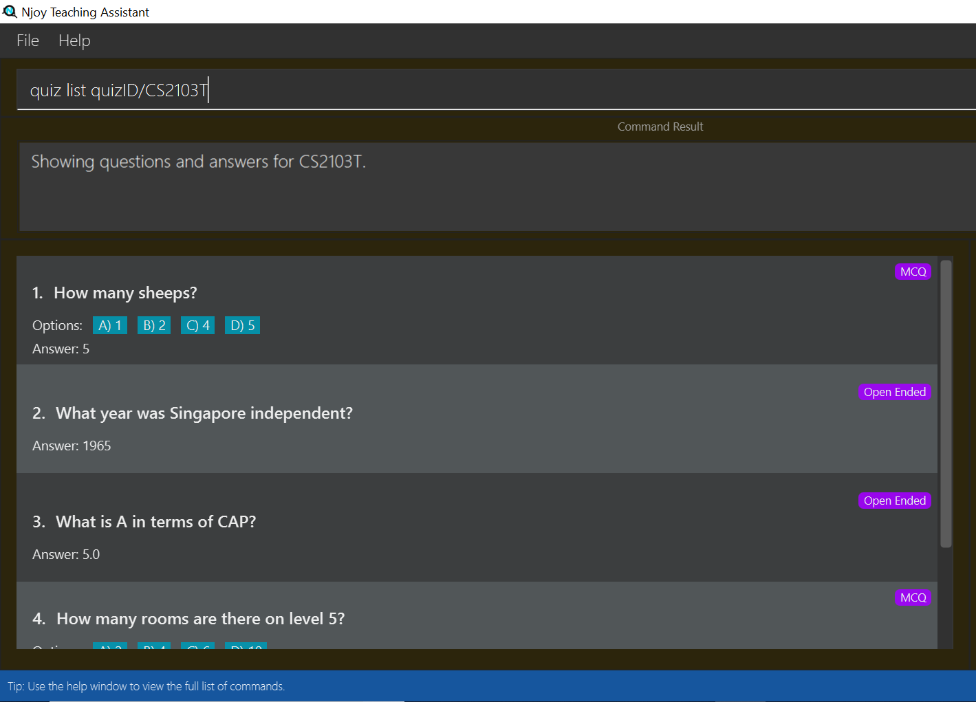
Task: Click MCQ tag on the rooms question
Action: [x=913, y=597]
